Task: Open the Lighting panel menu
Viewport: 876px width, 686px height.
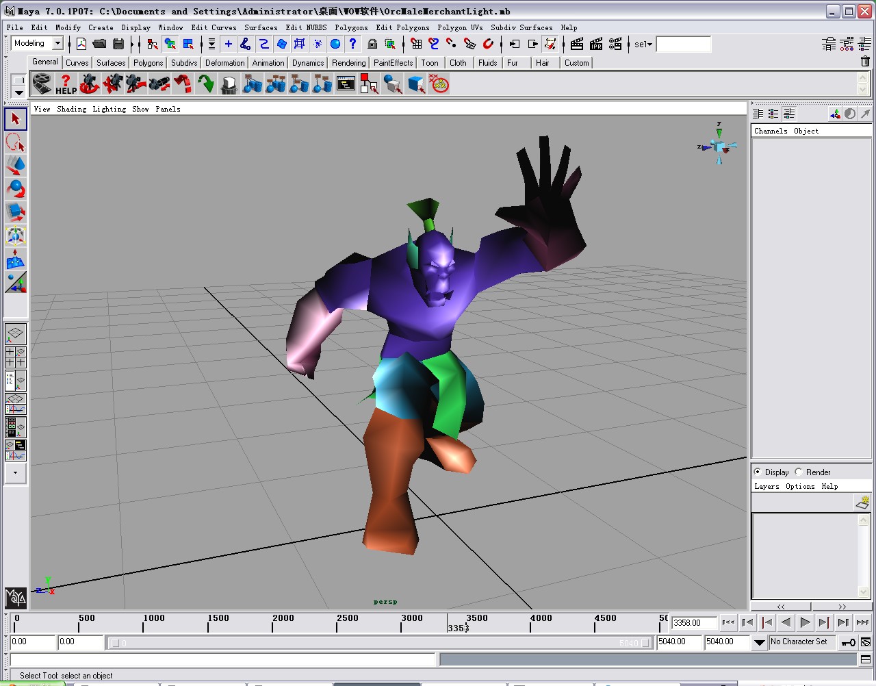Action: (109, 109)
